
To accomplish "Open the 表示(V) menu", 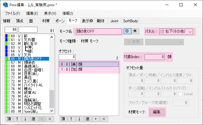I will [50, 14].
